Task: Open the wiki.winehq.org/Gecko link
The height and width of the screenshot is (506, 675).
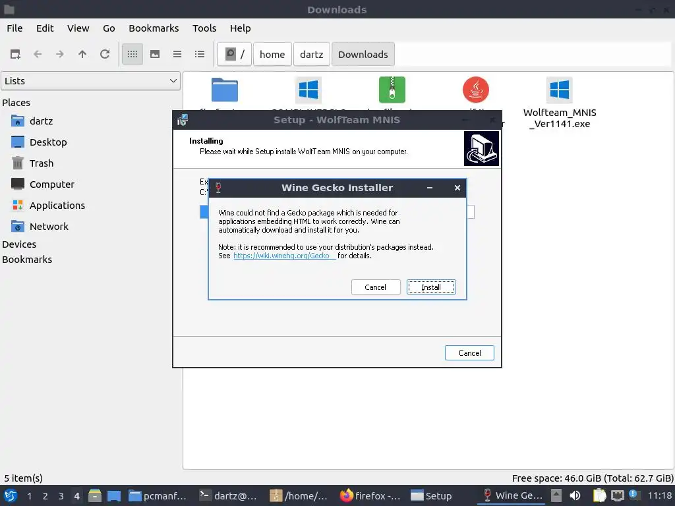Action: pos(284,256)
